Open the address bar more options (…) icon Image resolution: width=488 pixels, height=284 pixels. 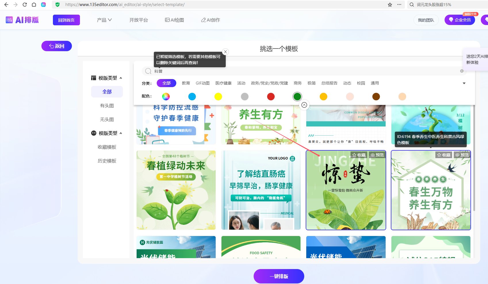click(399, 5)
